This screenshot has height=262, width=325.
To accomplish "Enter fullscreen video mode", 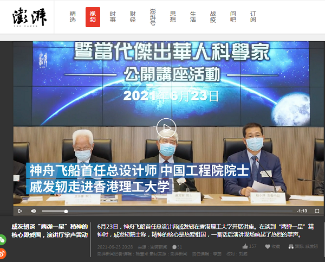I will coord(317,211).
